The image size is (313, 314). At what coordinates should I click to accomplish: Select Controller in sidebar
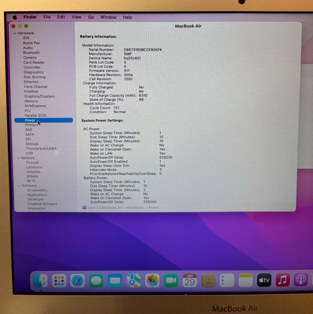point(32,67)
